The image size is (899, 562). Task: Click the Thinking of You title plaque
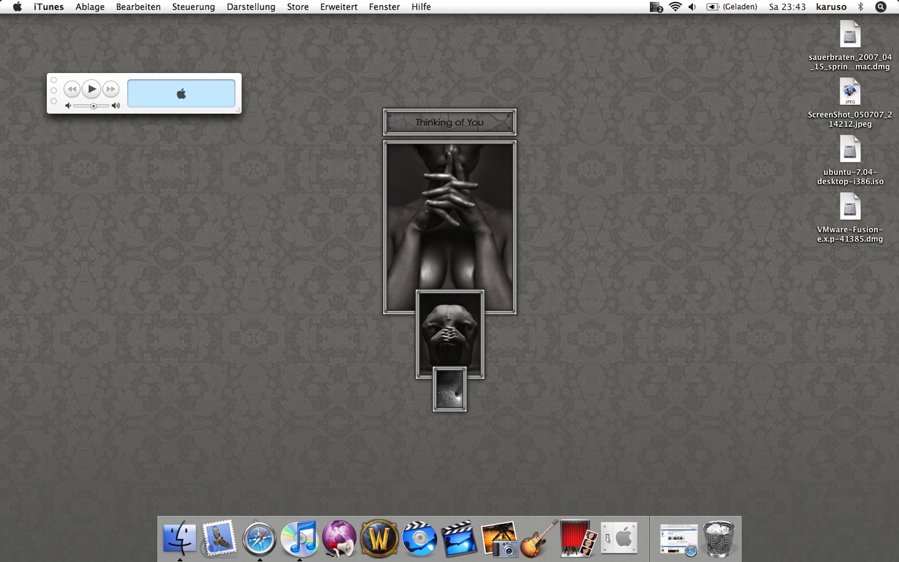449,122
